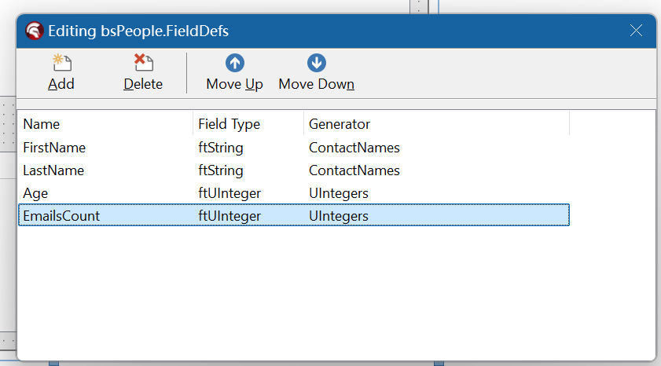Click the ftString type of LastName

point(221,170)
